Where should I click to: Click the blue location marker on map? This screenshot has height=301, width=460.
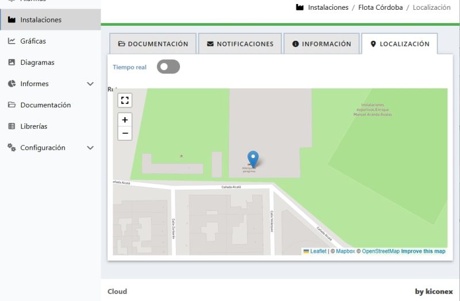(253, 159)
